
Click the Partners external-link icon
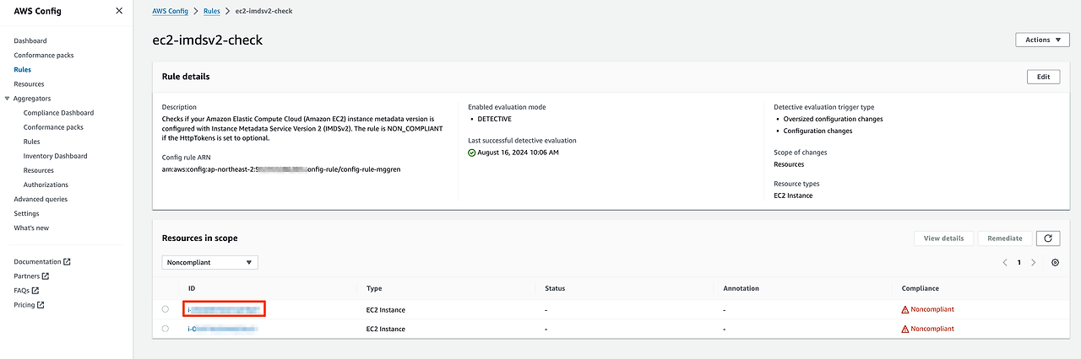pos(46,276)
